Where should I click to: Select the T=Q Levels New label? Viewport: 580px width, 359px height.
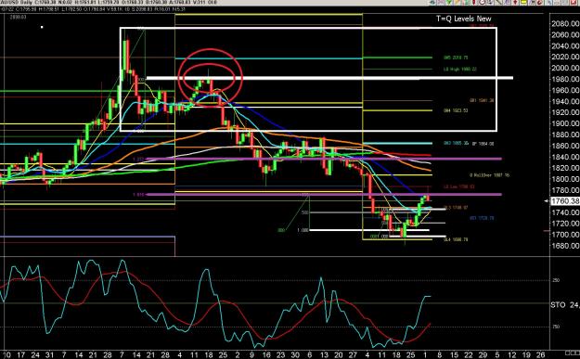coord(463,19)
